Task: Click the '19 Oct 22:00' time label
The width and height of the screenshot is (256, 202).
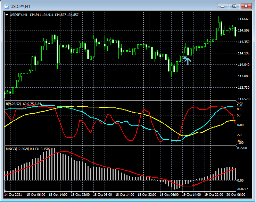Action: (x=213, y=195)
